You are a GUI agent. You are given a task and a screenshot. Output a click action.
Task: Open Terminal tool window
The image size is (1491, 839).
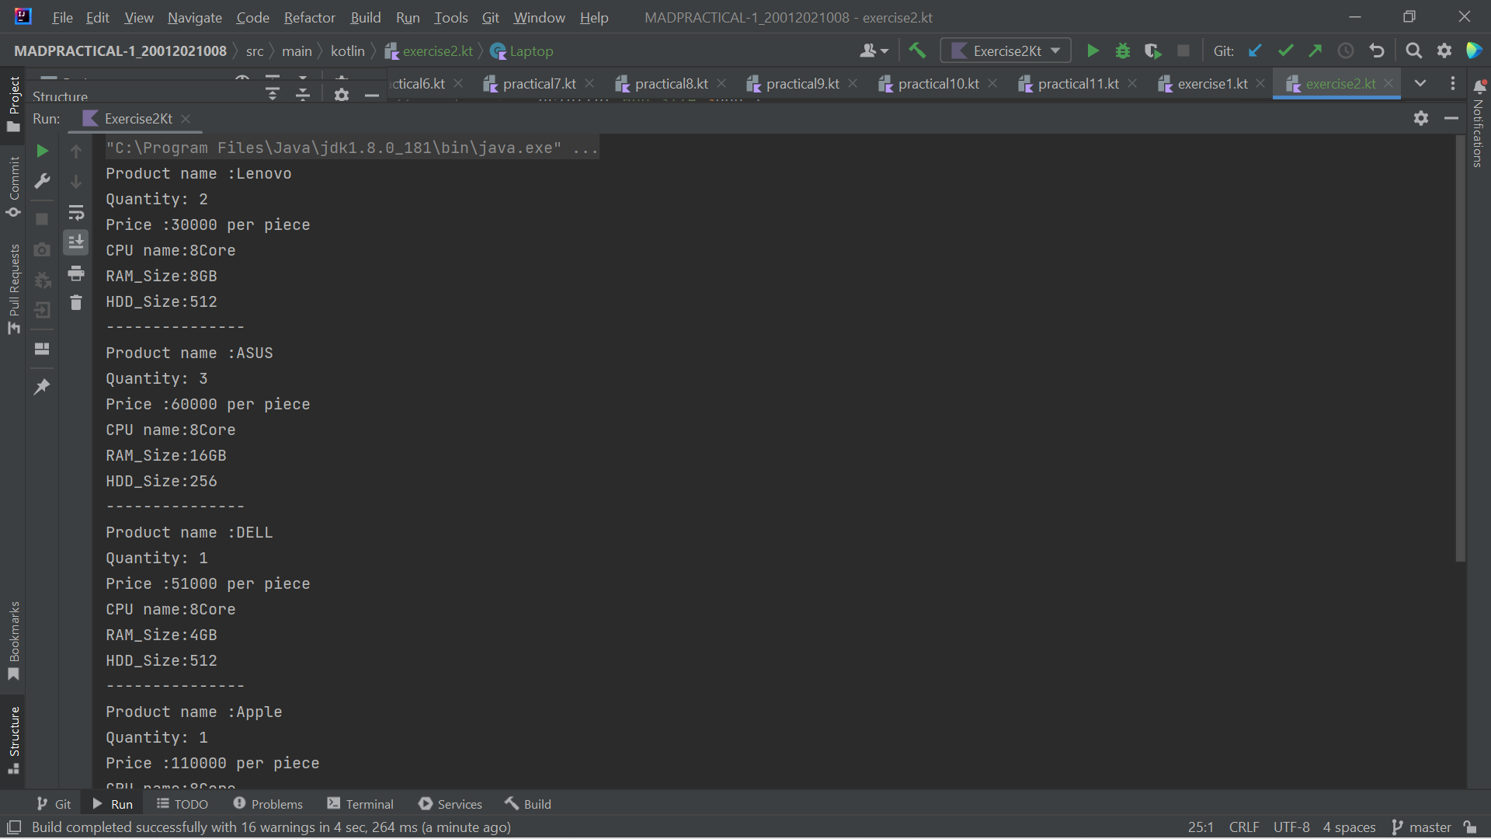coord(361,804)
